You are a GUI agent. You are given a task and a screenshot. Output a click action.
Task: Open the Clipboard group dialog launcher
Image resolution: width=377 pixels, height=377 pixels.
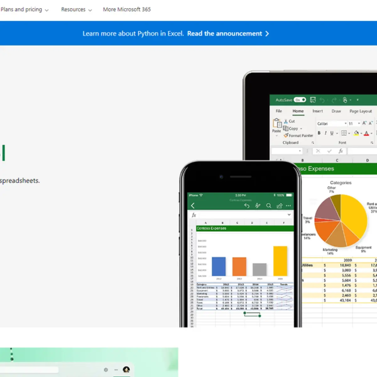tap(313, 143)
